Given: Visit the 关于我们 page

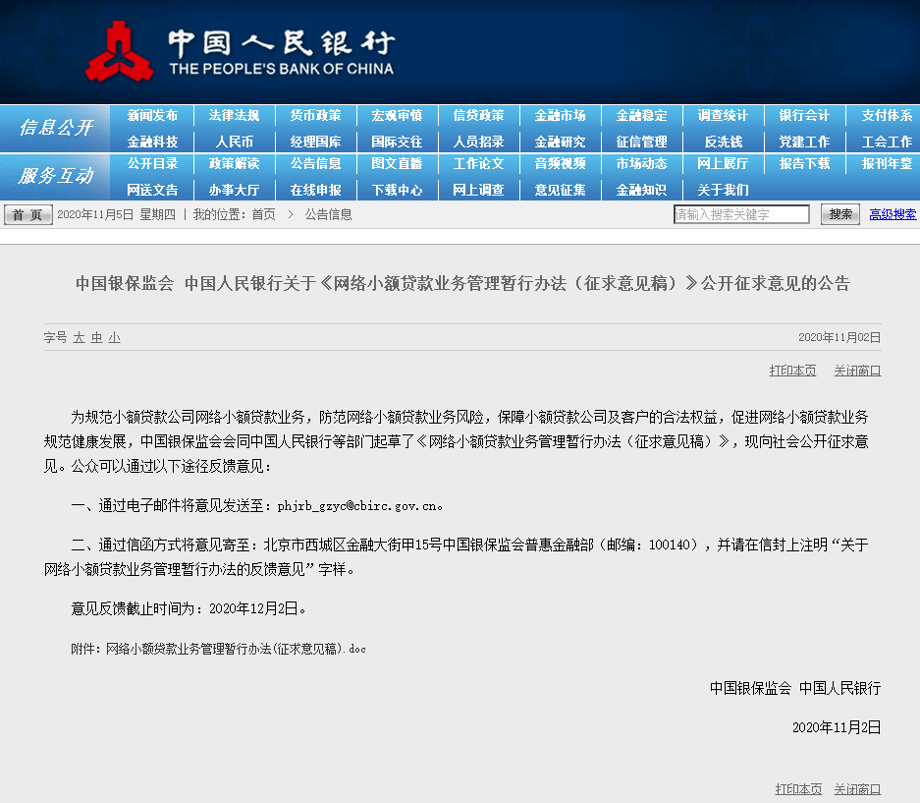Looking at the screenshot, I should (x=724, y=190).
